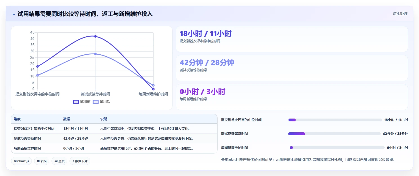The image size is (419, 176).
Task: Toggle the 试用后 legend entry
Action: tap(101, 102)
